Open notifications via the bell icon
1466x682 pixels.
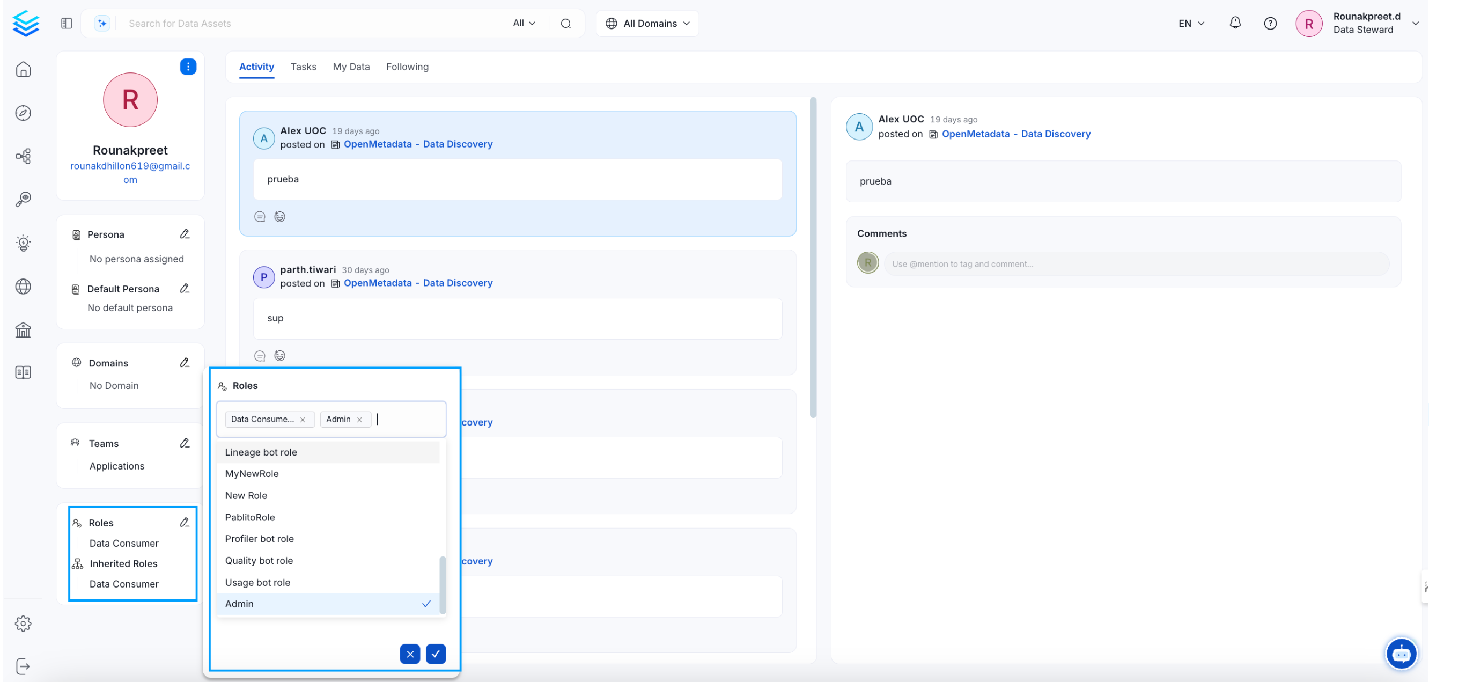tap(1235, 23)
